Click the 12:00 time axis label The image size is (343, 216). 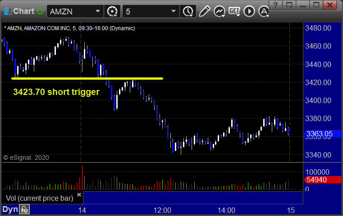pyautogui.click(x=162, y=210)
